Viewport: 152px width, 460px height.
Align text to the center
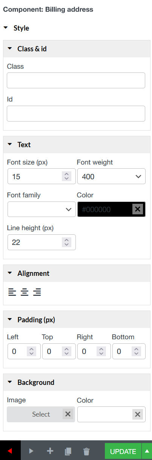[25, 292]
